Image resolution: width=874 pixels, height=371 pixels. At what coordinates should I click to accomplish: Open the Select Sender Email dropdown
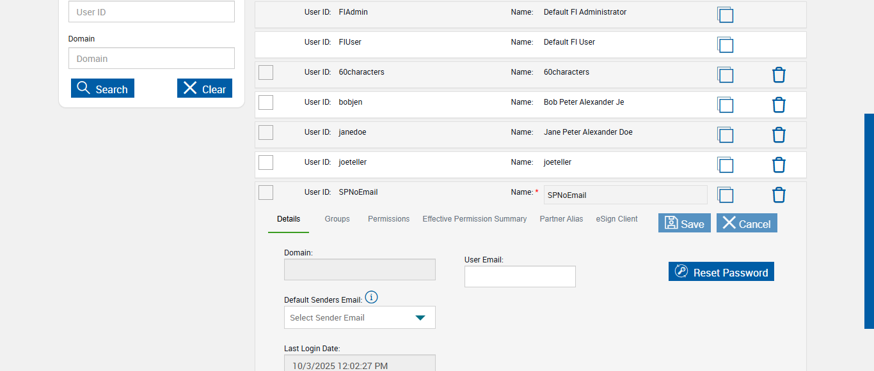pos(360,317)
